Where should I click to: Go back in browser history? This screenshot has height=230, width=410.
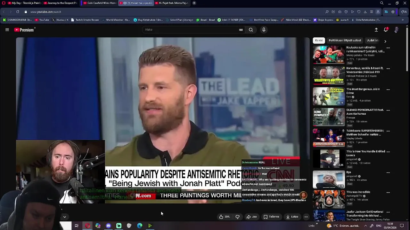coord(4,12)
